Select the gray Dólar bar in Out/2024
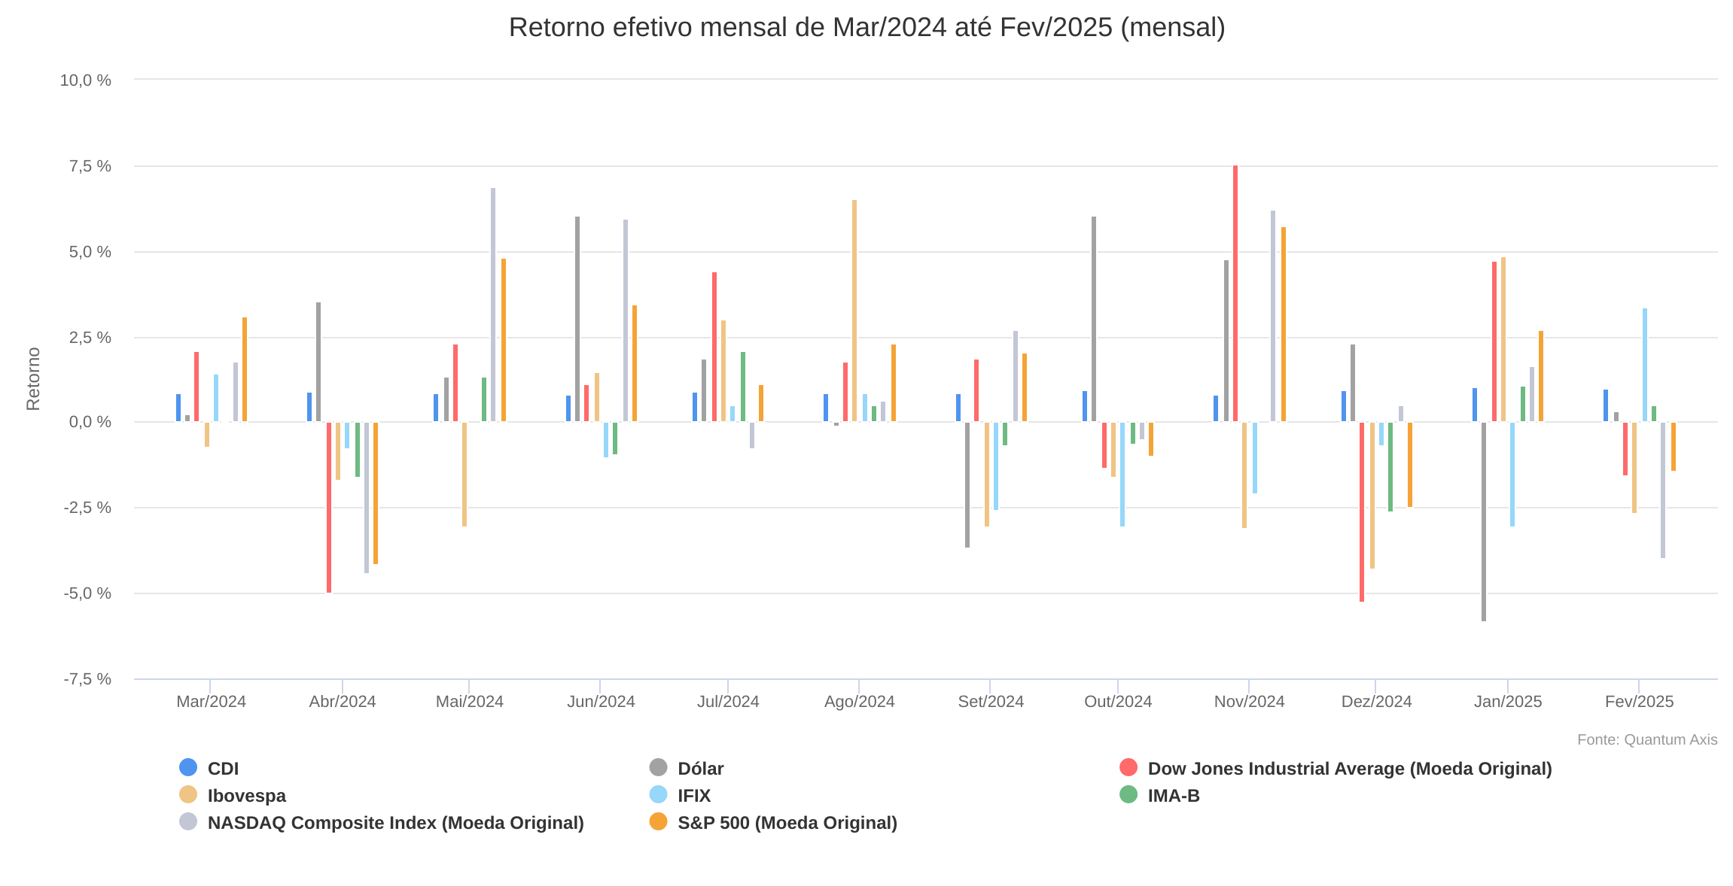1733x886 pixels. (1094, 319)
